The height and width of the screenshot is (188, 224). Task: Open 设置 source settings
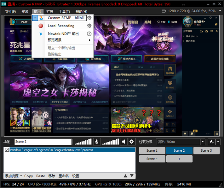point(76,176)
